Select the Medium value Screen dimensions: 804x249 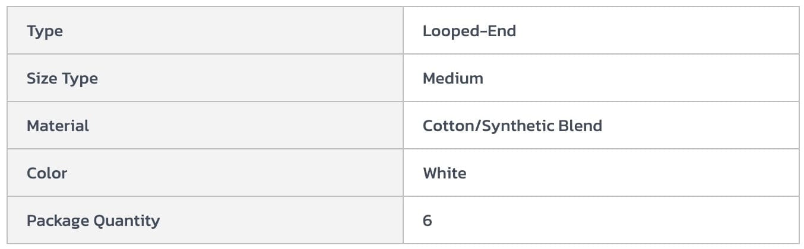click(x=453, y=78)
